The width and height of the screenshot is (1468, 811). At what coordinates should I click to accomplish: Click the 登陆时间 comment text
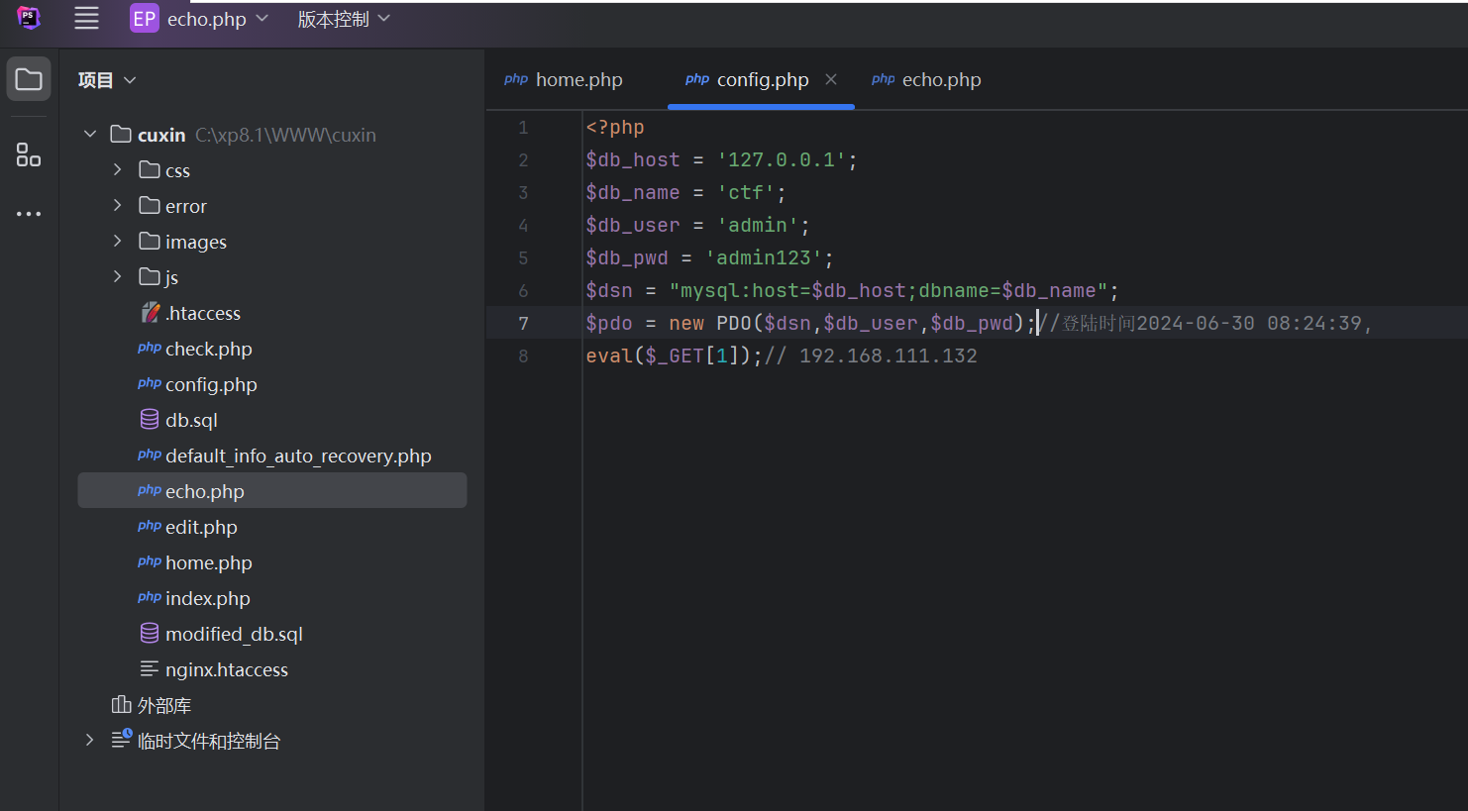click(1099, 323)
